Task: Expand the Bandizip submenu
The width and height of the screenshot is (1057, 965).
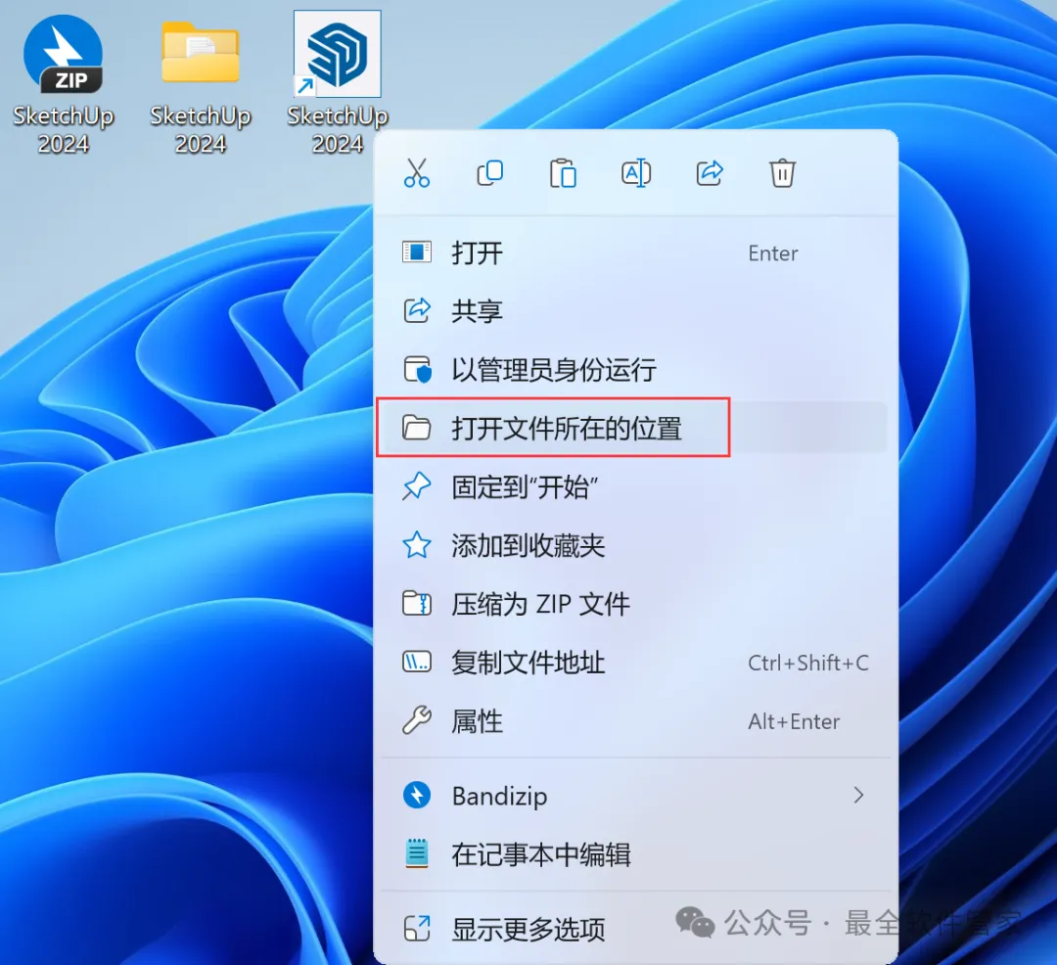Action: click(x=636, y=796)
